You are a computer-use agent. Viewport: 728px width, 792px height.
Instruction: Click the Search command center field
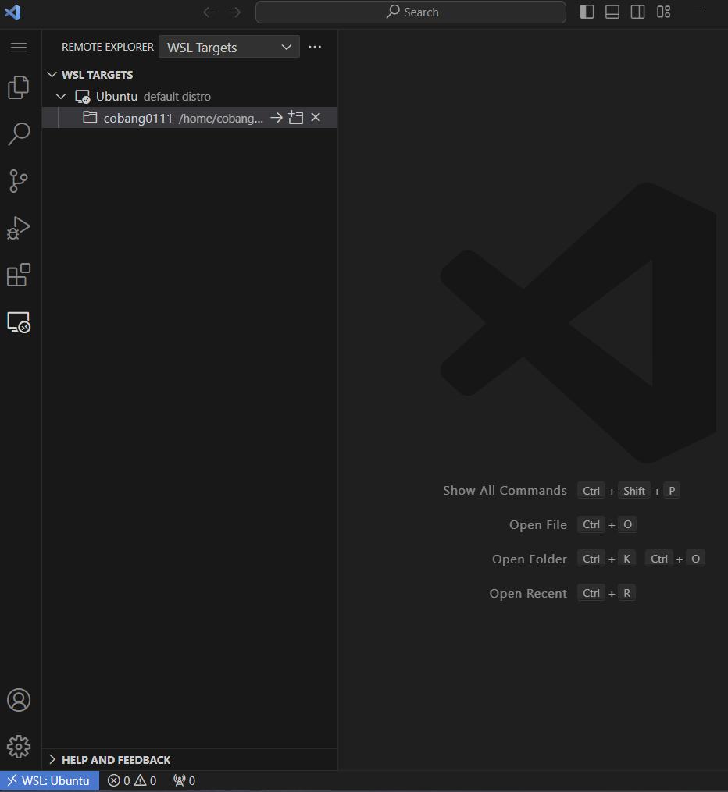411,12
